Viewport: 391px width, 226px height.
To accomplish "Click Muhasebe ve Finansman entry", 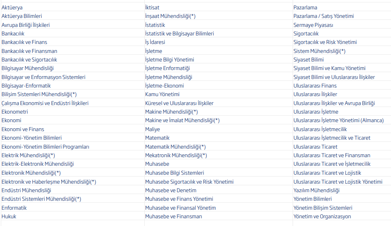I will [x=174, y=217].
